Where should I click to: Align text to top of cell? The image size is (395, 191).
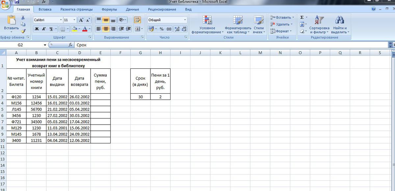pos(98,20)
